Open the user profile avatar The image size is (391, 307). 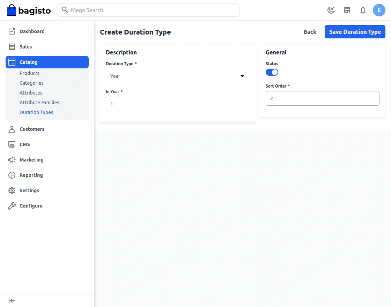point(379,10)
